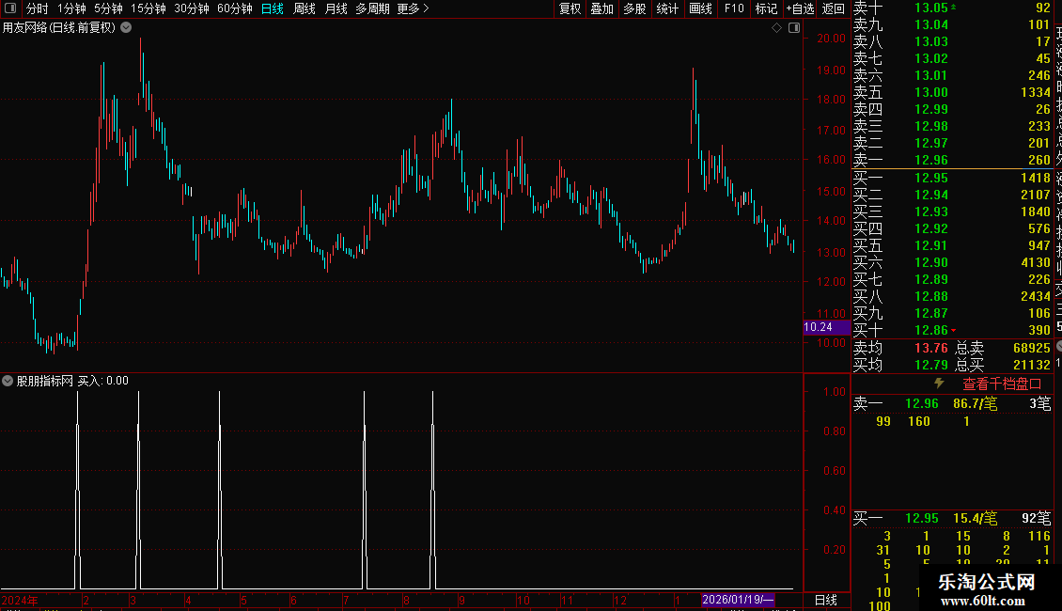
Task: Toggle the left sidebar panel icon
Action: [x=10, y=8]
